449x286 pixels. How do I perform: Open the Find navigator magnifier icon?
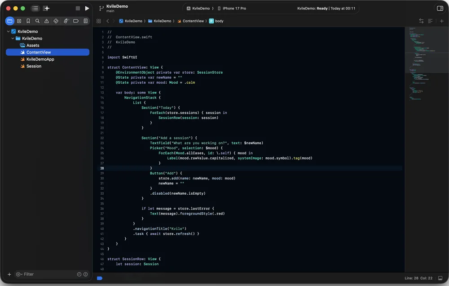(37, 21)
